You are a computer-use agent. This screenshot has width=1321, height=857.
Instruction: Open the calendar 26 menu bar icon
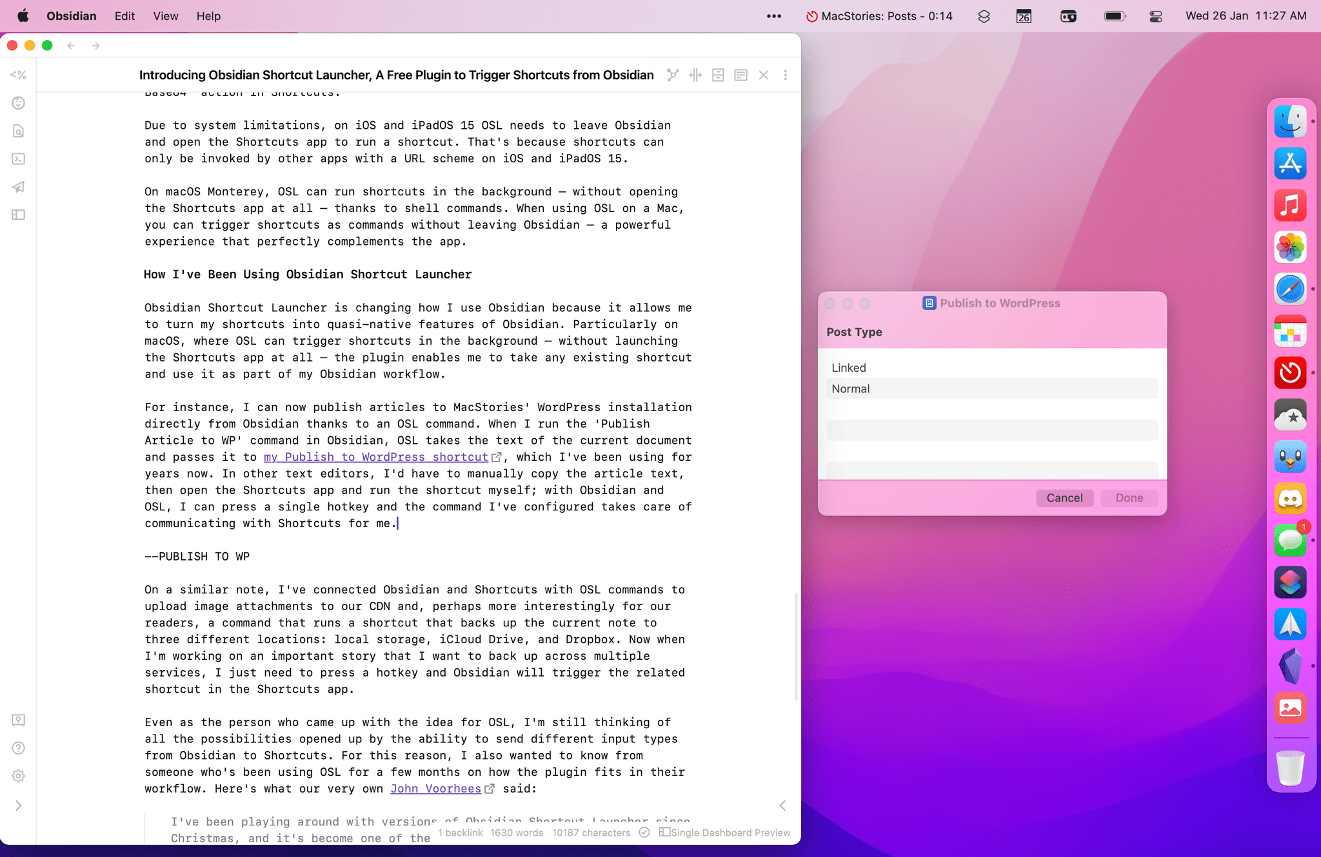[x=1024, y=16]
